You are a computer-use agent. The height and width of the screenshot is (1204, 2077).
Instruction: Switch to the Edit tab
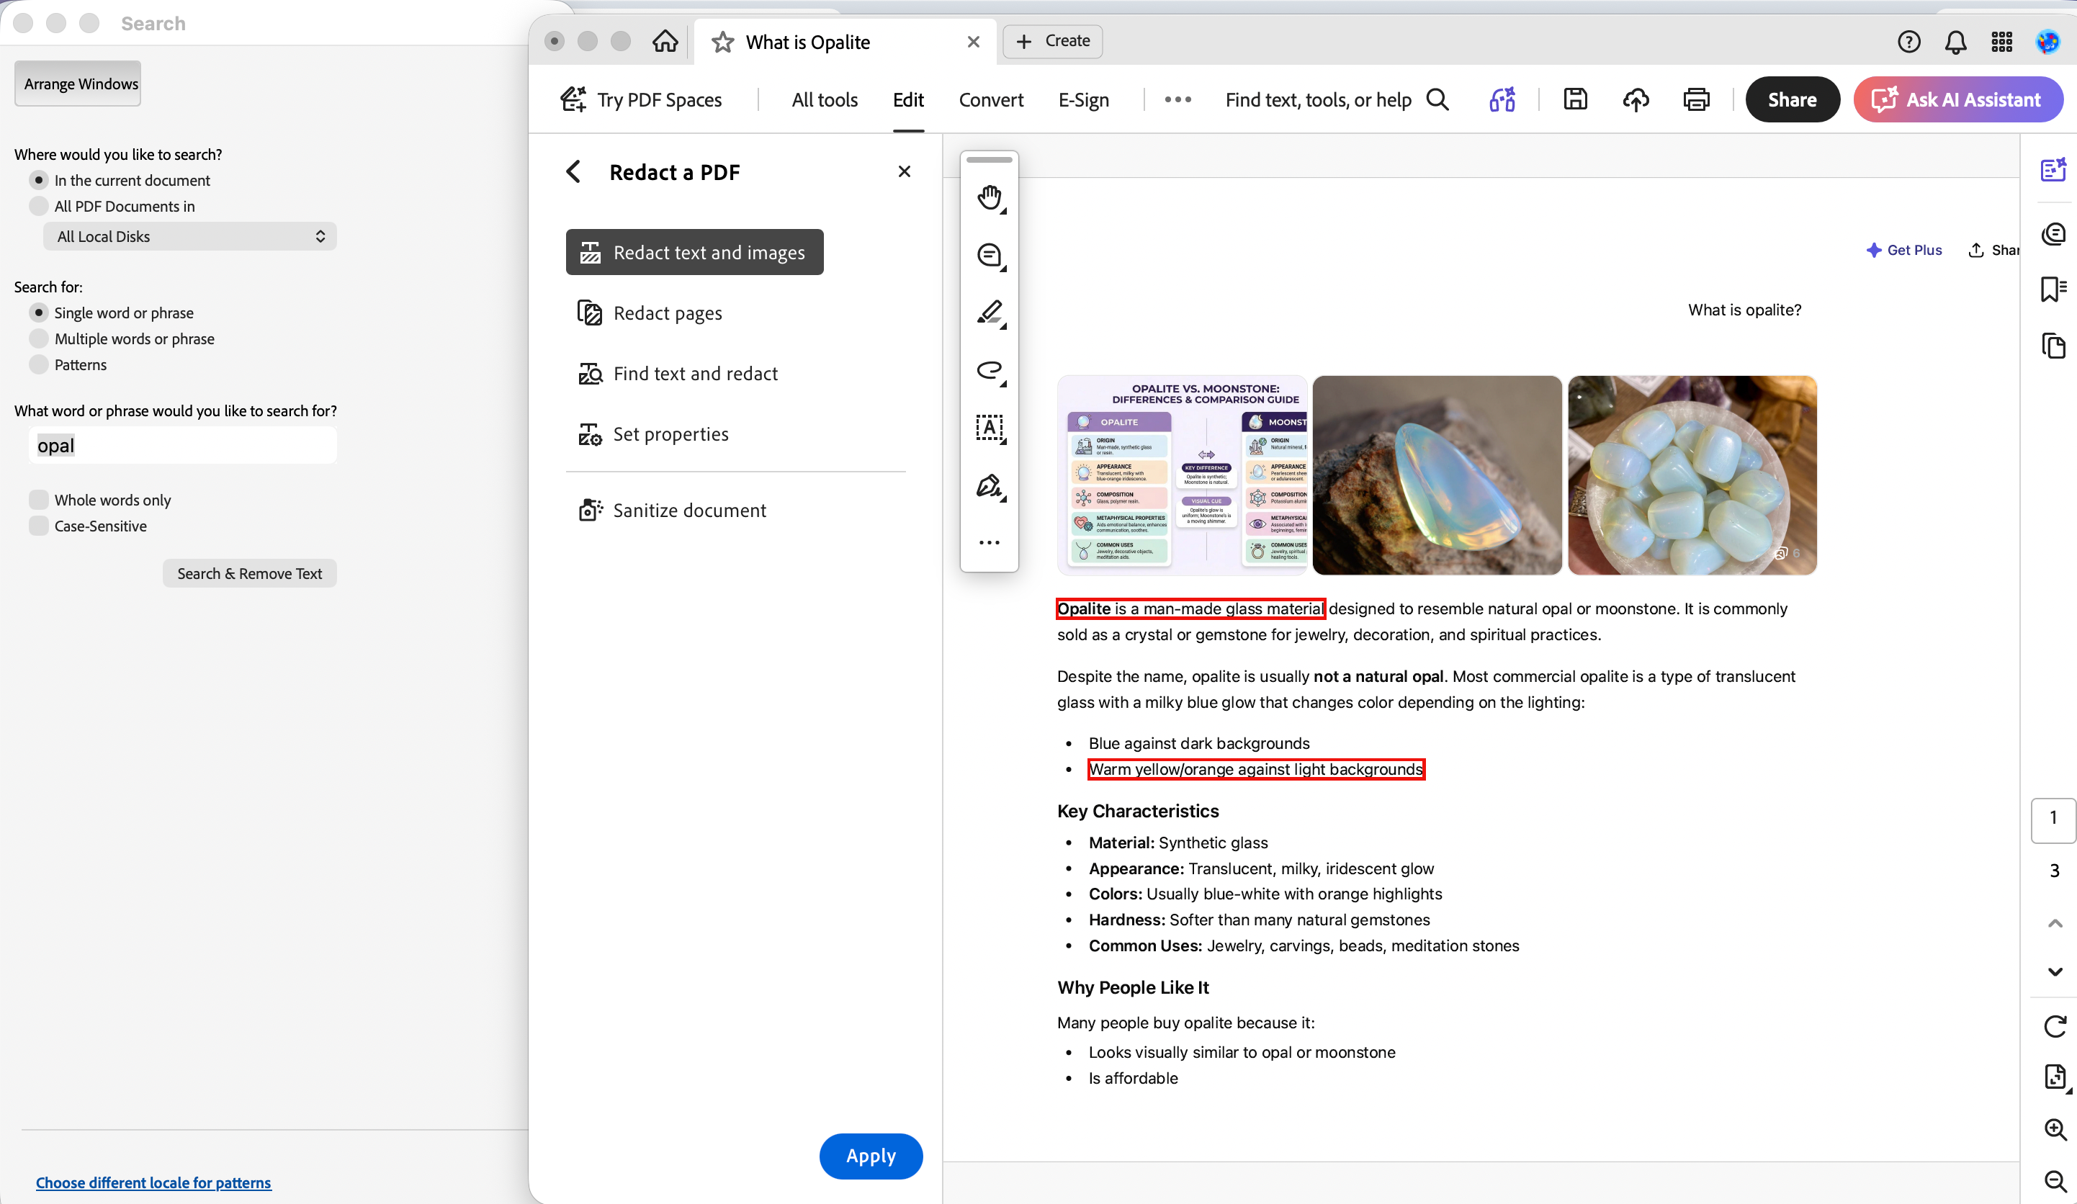click(907, 99)
